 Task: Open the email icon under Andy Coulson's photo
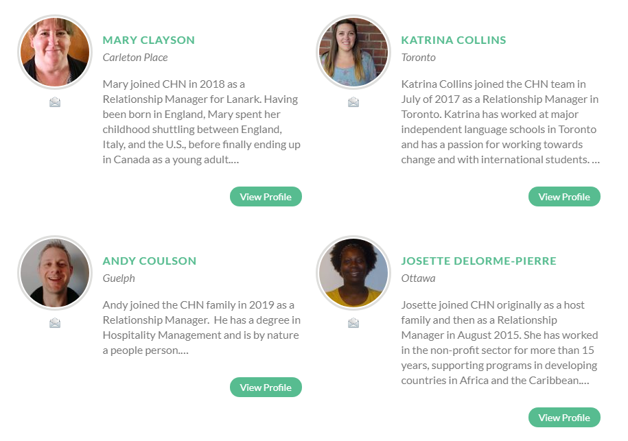tap(55, 323)
